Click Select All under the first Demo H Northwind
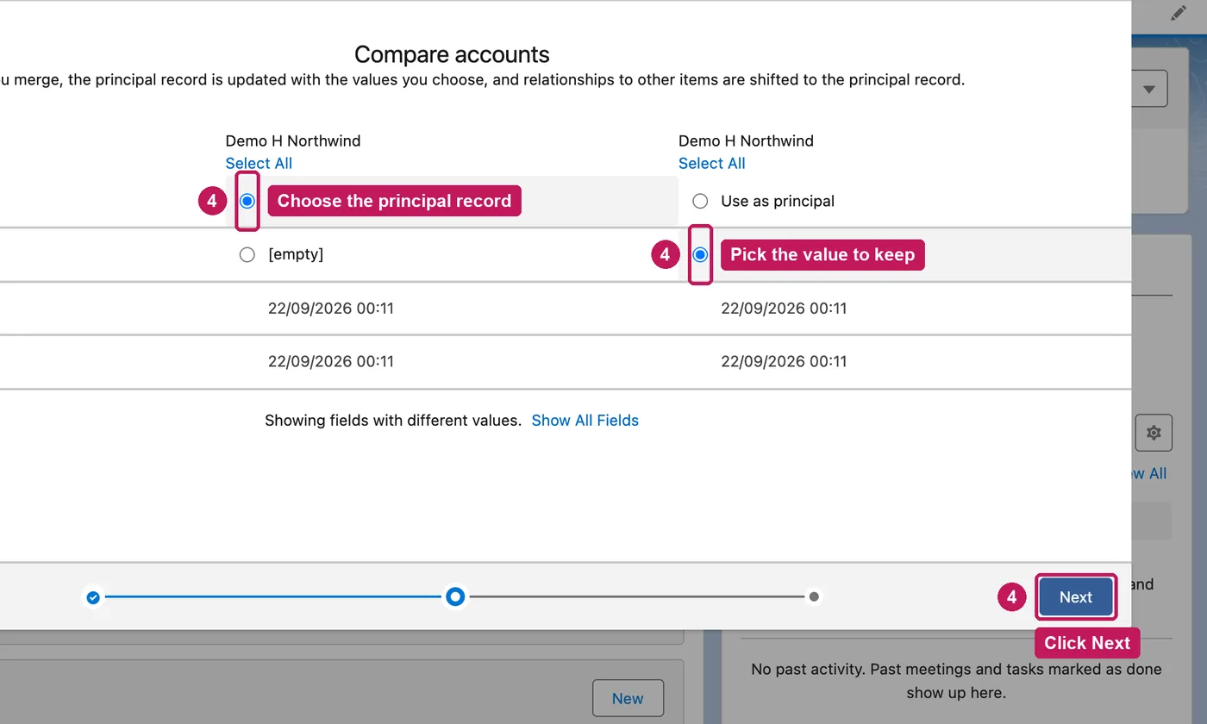 [x=259, y=164]
